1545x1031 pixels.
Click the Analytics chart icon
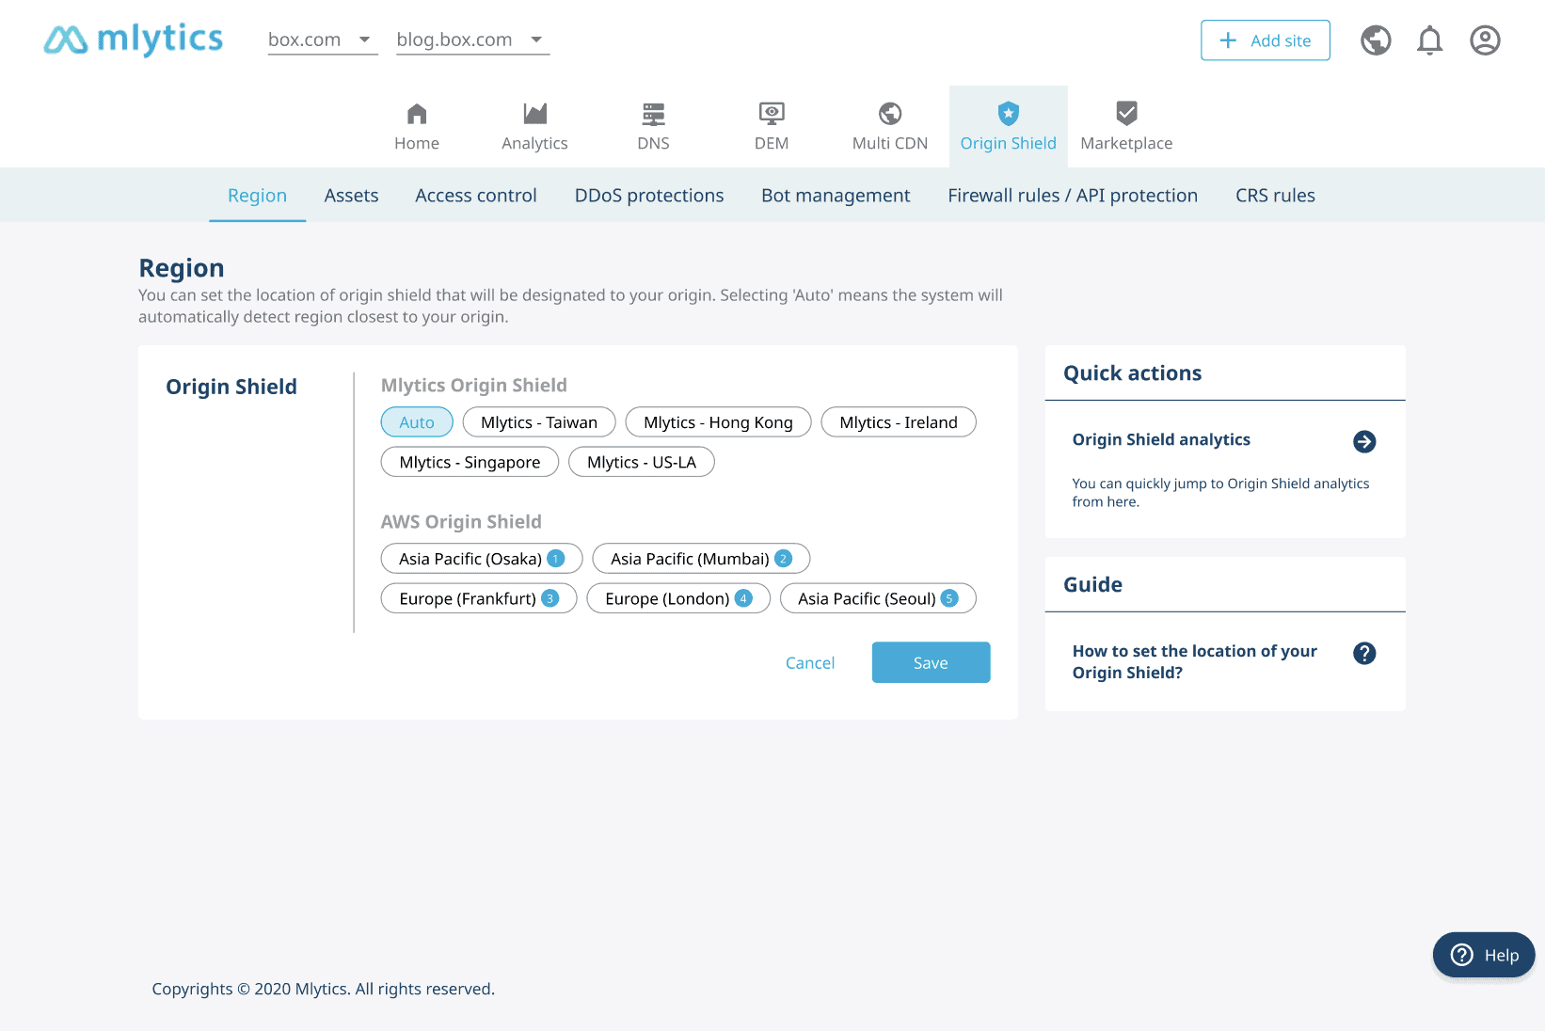534,114
